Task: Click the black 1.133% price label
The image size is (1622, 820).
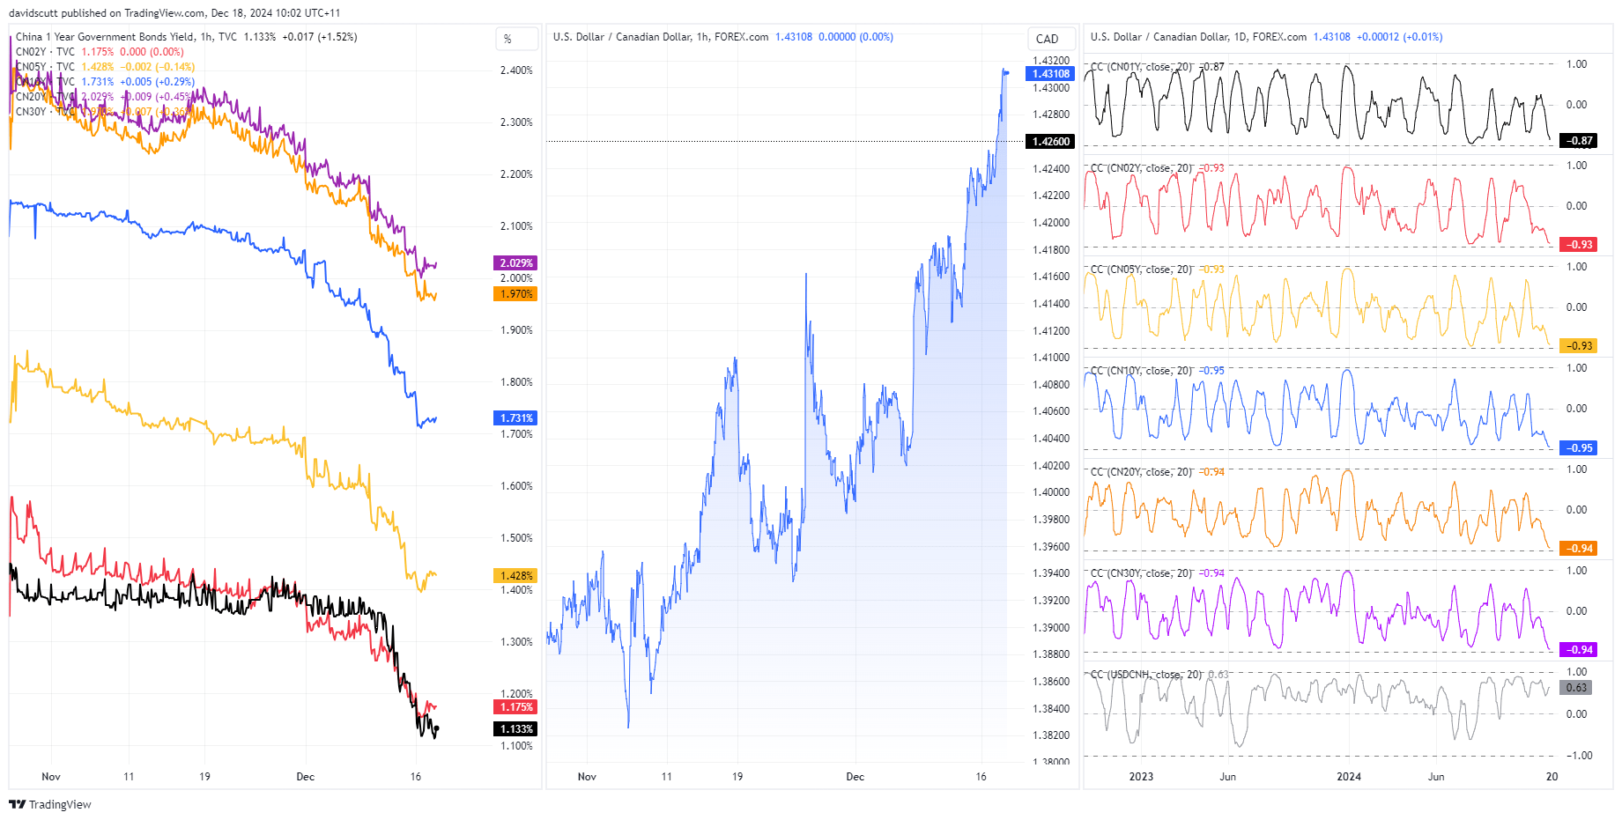Action: [515, 729]
